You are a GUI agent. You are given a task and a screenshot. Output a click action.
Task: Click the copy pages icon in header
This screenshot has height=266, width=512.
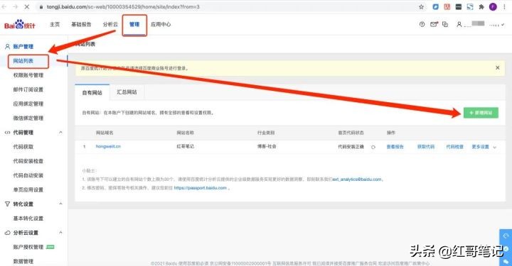coord(445,24)
